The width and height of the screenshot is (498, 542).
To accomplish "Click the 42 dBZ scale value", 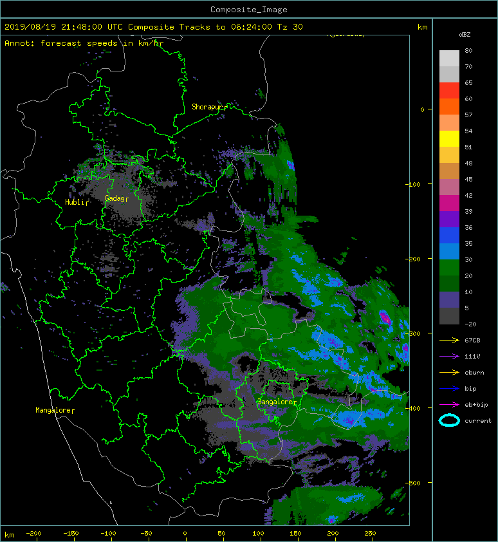I will point(468,195).
